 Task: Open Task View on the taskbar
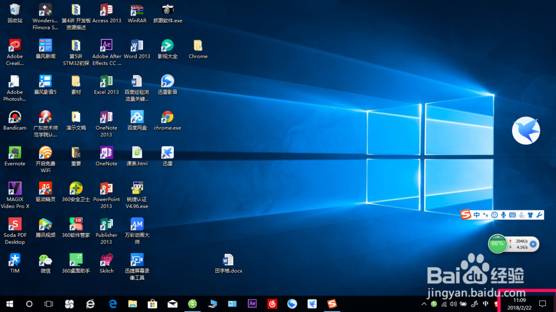[x=48, y=304]
